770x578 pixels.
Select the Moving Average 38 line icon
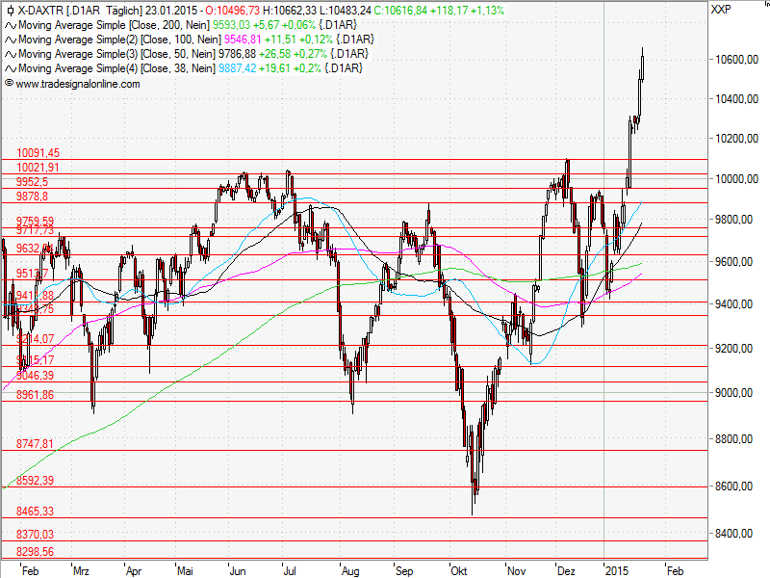(x=10, y=66)
